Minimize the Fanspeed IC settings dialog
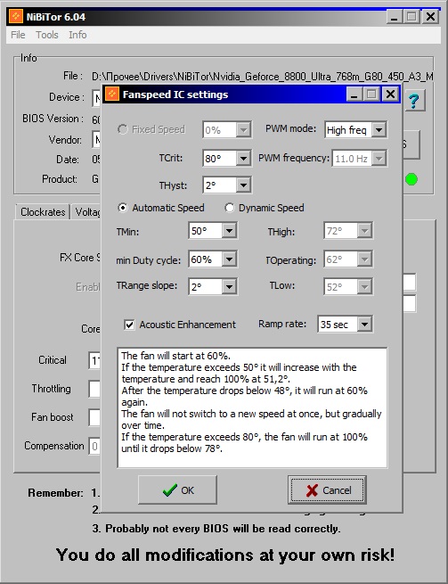448x584 pixels. pyautogui.click(x=354, y=95)
